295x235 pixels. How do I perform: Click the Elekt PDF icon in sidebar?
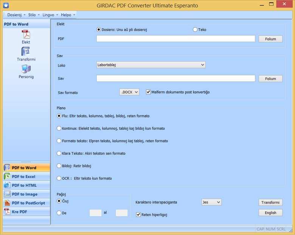tap(26, 34)
